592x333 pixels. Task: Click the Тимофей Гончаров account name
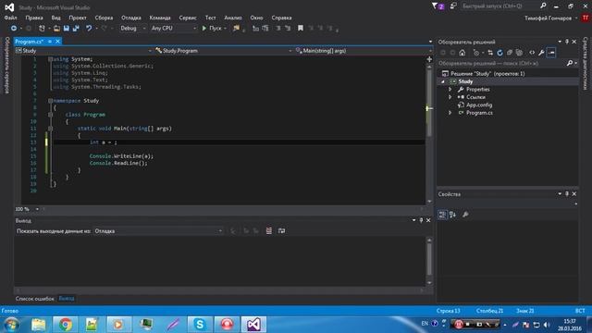(x=548, y=18)
